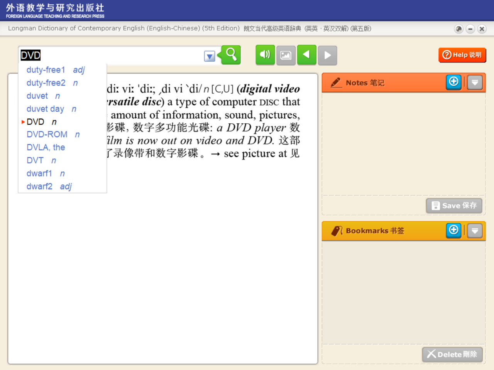
Task: Save 保存 the note
Action: 454,206
